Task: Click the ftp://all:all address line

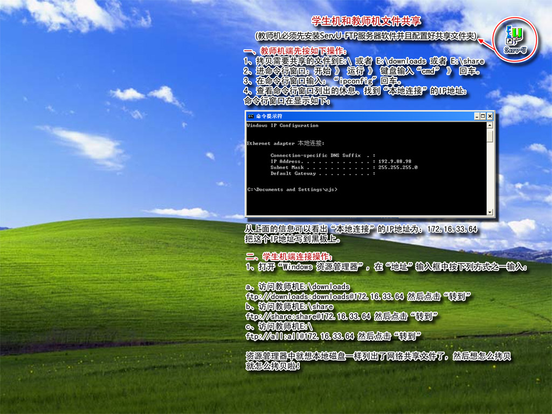Action: [x=333, y=336]
